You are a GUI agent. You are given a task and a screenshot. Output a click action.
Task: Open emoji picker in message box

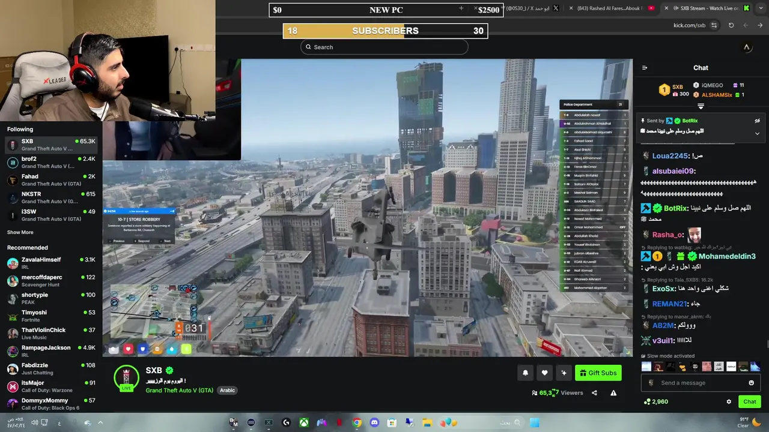pos(751,383)
